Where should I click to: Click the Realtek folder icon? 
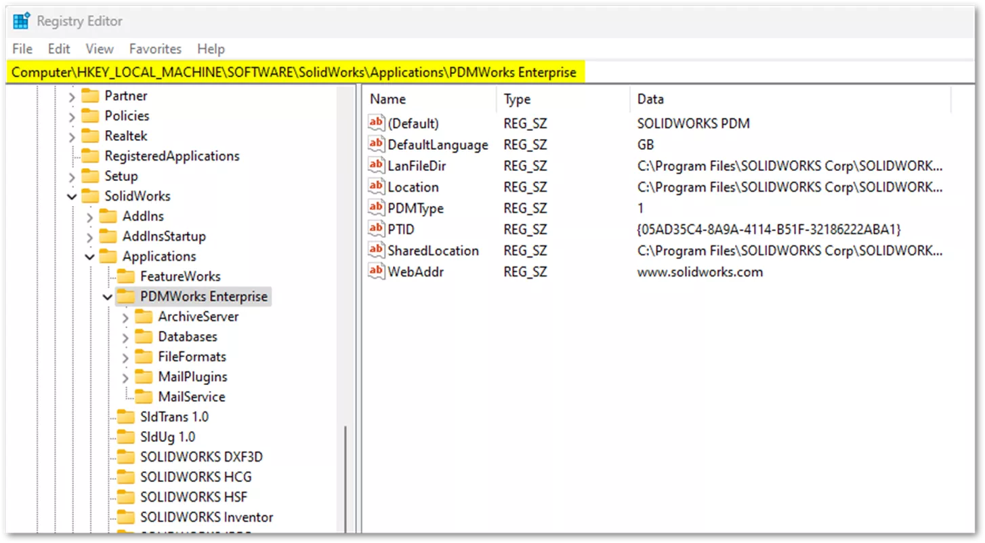(90, 136)
